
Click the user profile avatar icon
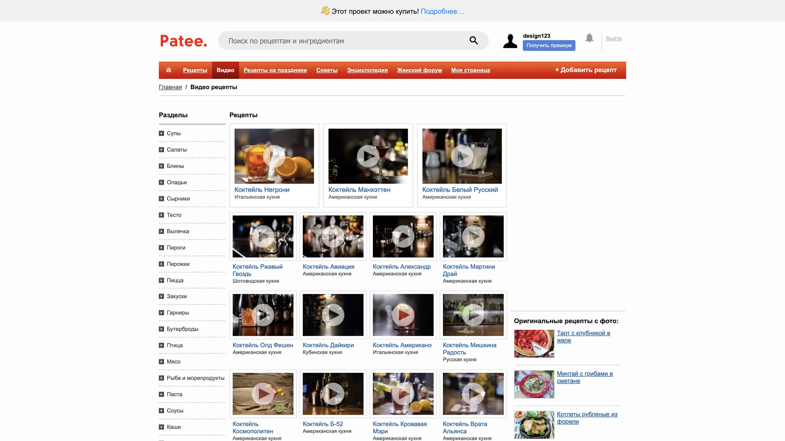pyautogui.click(x=510, y=41)
